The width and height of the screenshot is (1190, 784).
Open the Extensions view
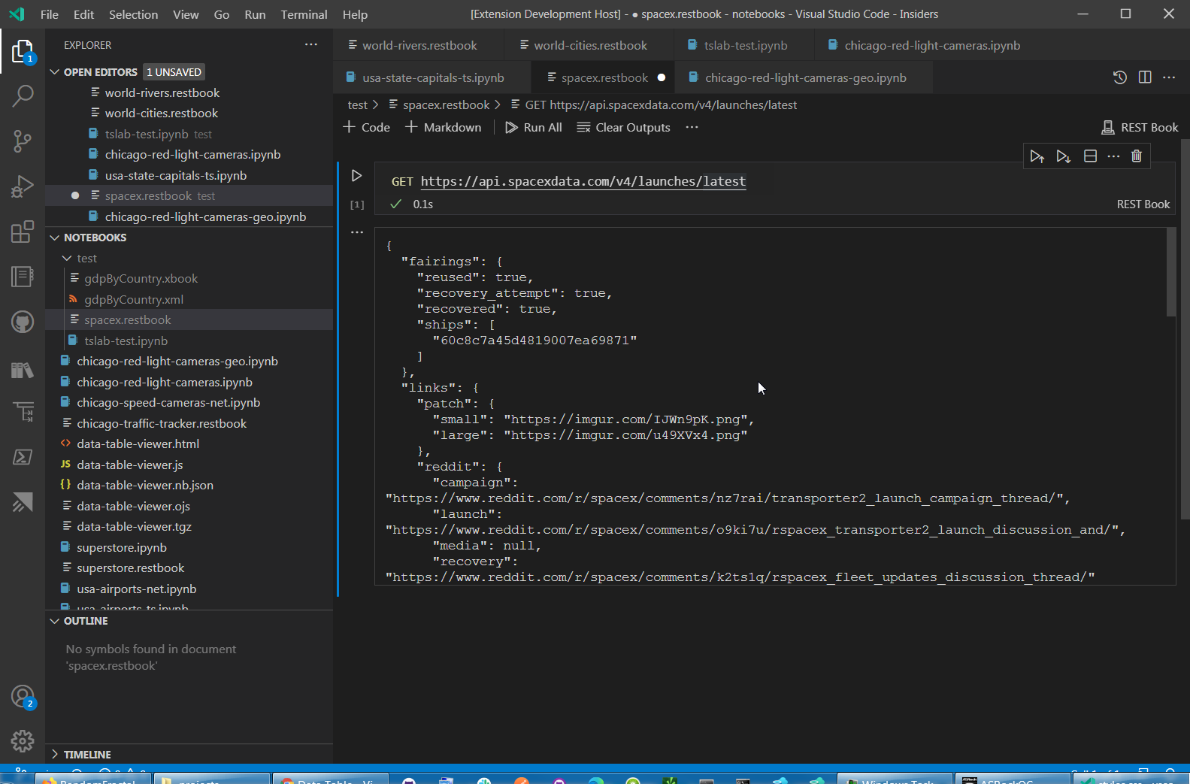point(23,232)
